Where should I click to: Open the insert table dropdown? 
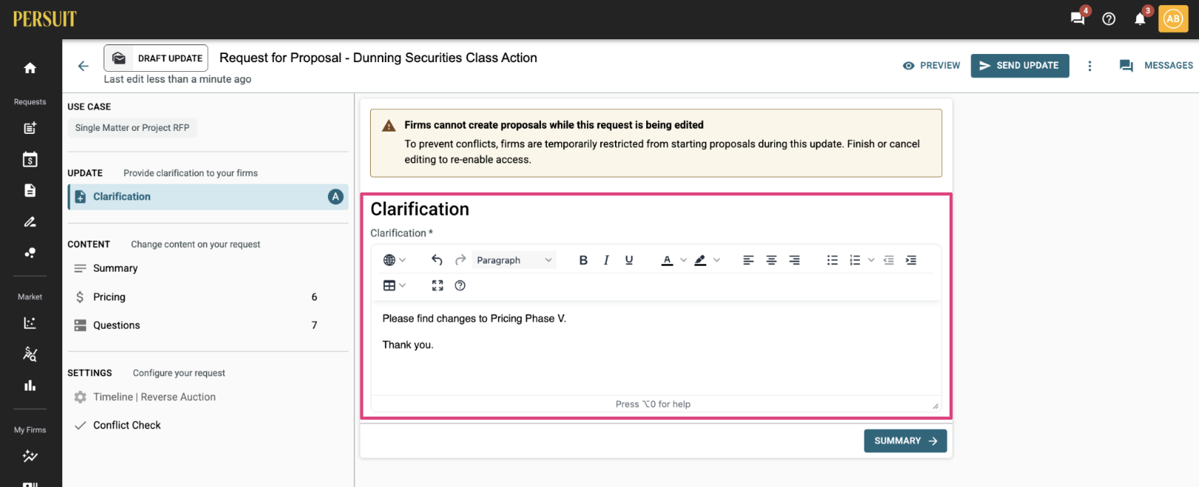(394, 286)
